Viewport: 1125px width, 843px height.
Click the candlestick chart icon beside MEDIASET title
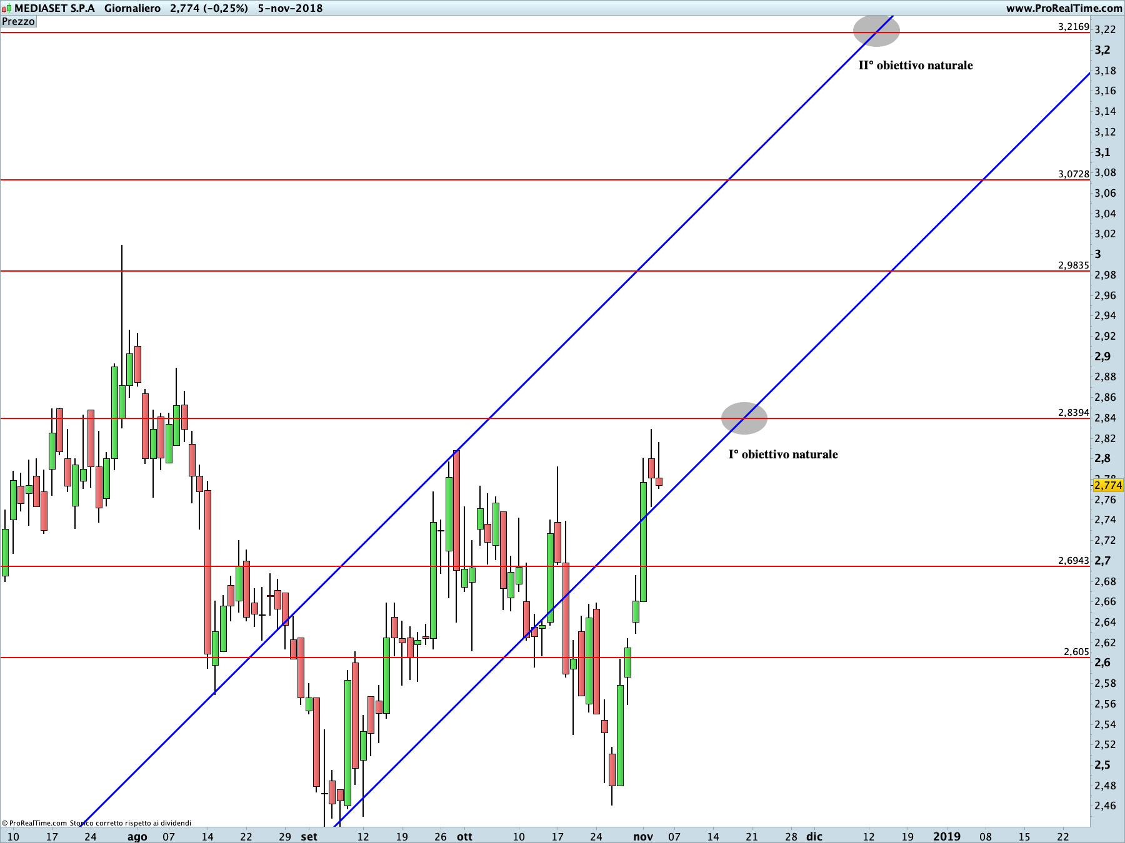pos(6,8)
